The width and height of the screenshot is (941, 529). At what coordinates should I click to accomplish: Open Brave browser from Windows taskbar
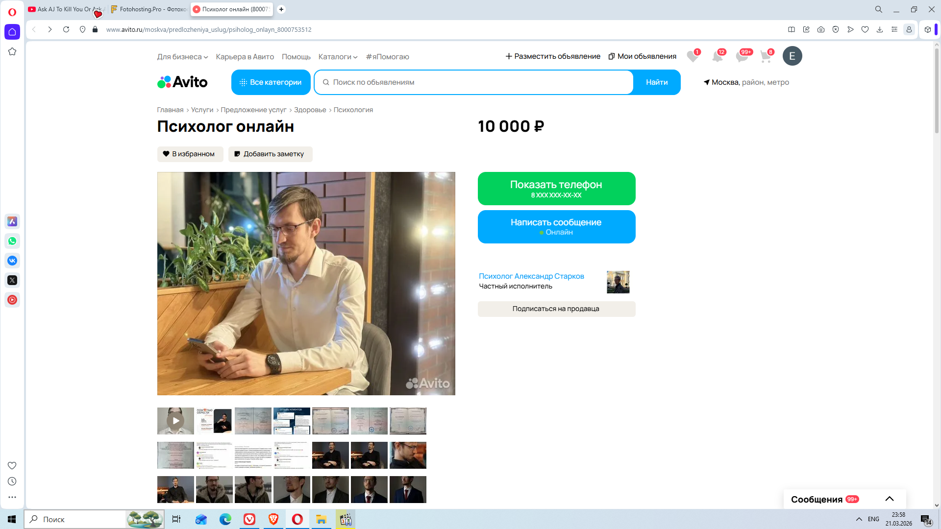(x=273, y=519)
